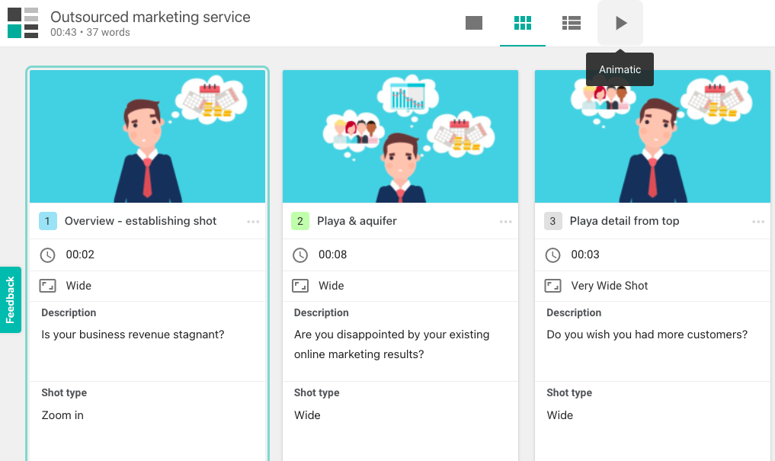Open options menu for Playa detail from top
The width and height of the screenshot is (775, 461).
point(758,222)
